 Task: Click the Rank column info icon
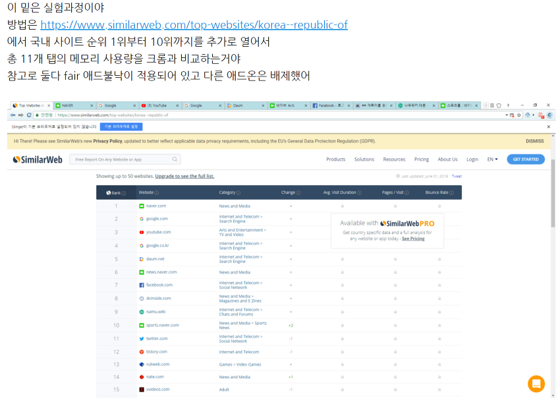tap(124, 193)
